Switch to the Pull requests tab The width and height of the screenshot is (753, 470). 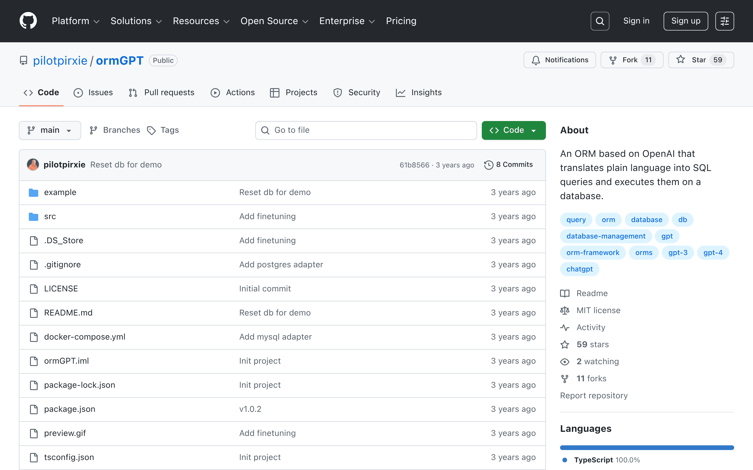click(161, 93)
